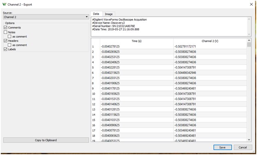The height and width of the screenshot is (155, 257).
Task: Click the comment box scroll up arrow
Action: tap(249, 19)
